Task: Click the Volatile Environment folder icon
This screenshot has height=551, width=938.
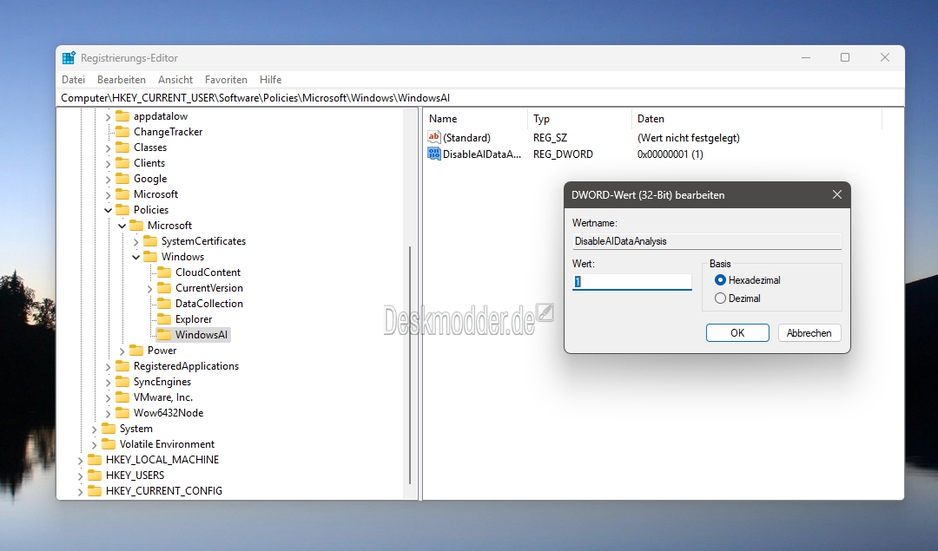Action: coord(109,444)
